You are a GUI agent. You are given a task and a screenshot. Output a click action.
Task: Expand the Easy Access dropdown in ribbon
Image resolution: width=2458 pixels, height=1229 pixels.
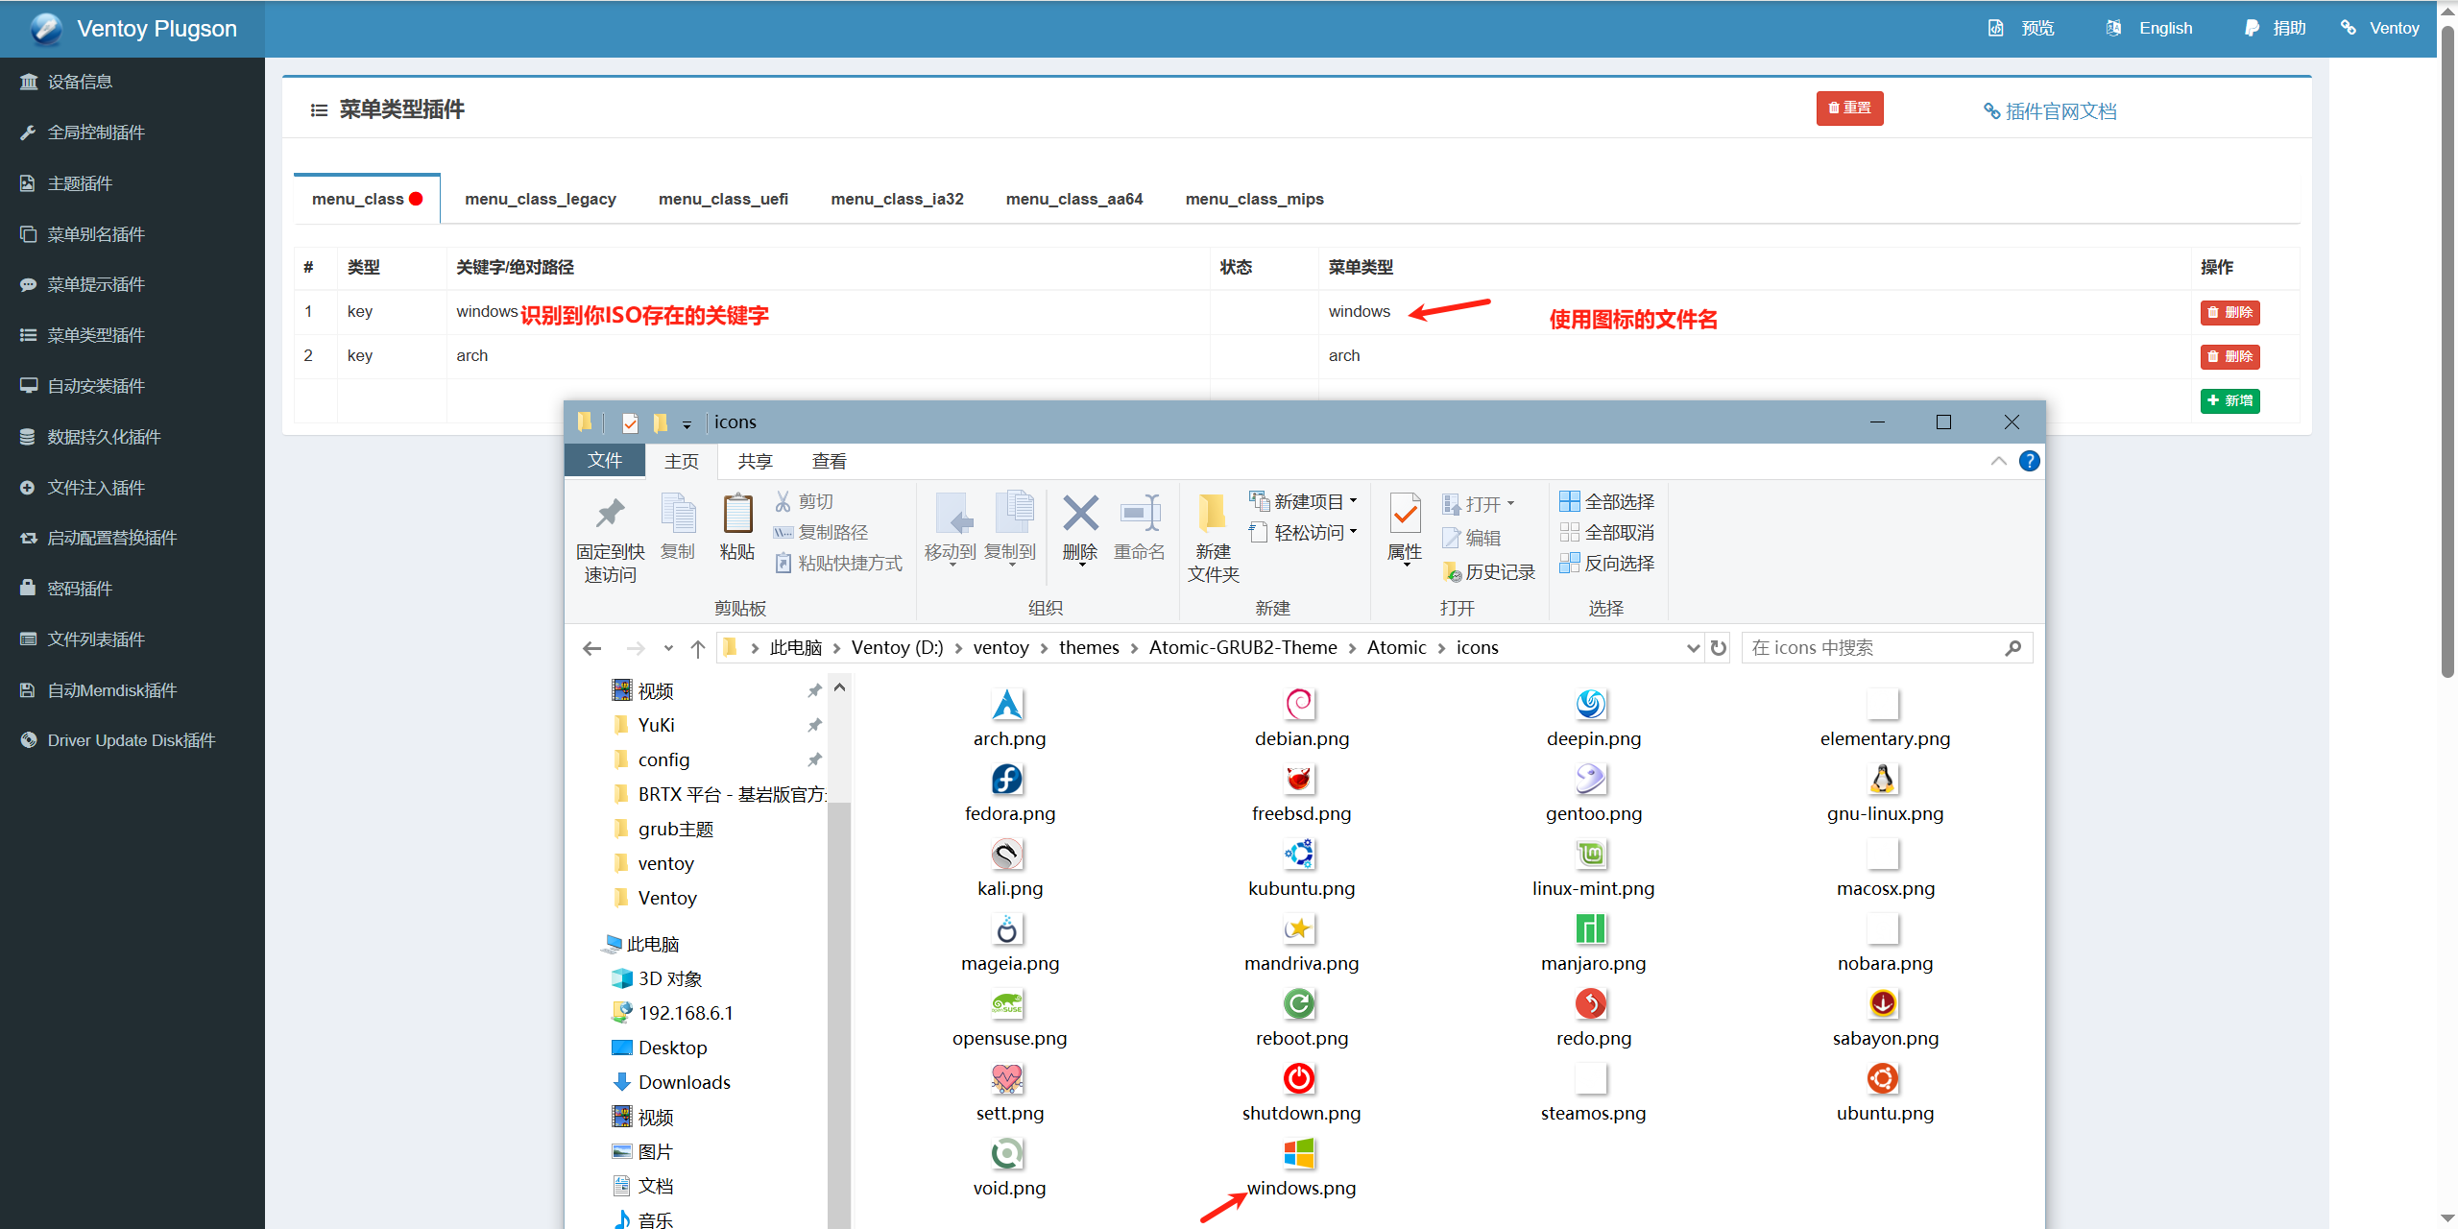1353,532
